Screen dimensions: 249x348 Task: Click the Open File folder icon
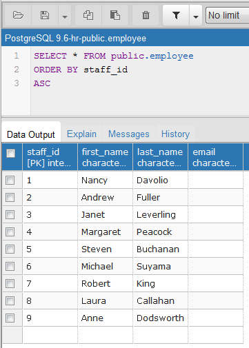(18, 15)
